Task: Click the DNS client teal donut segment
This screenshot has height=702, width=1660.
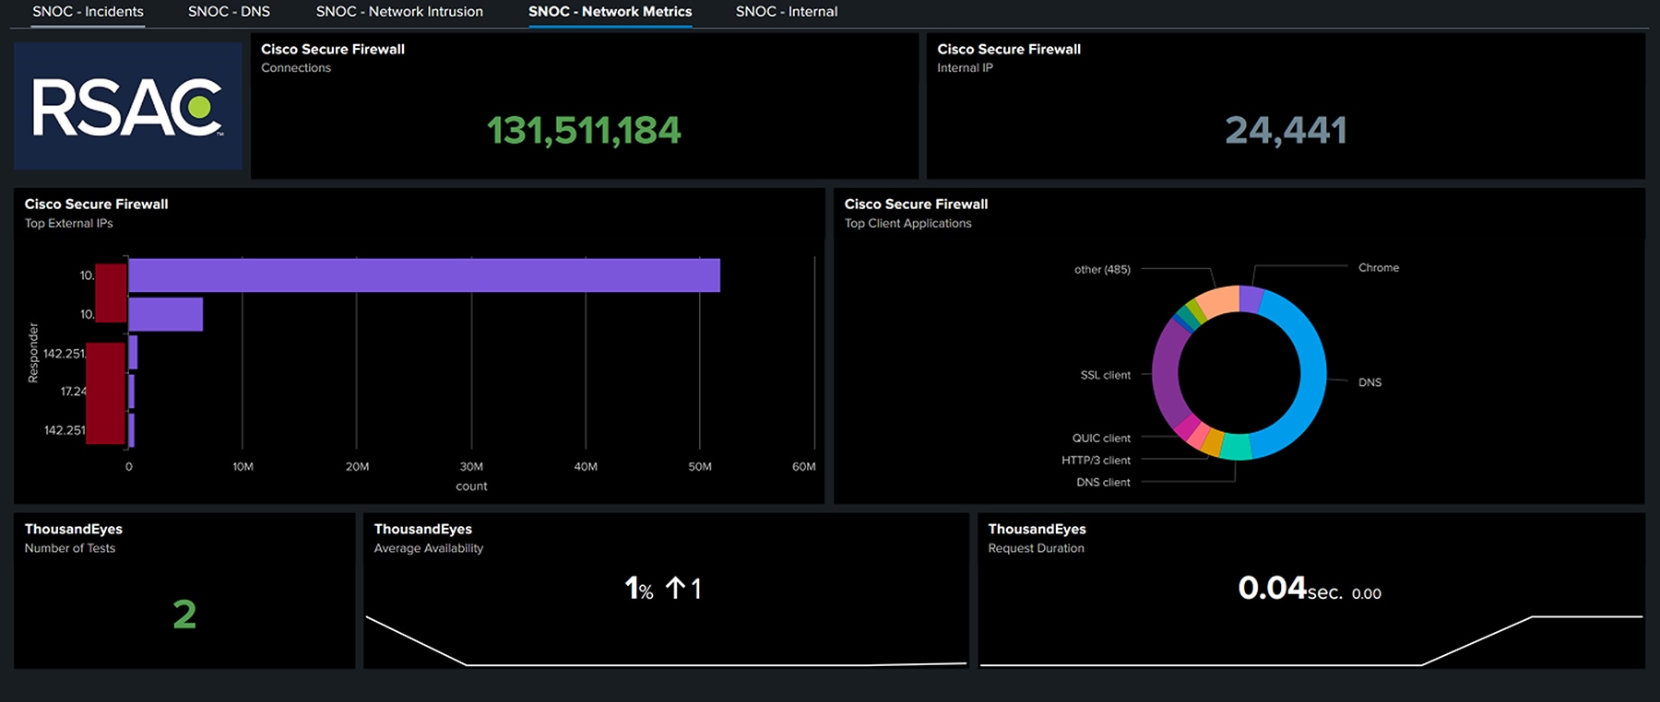Action: click(1236, 446)
